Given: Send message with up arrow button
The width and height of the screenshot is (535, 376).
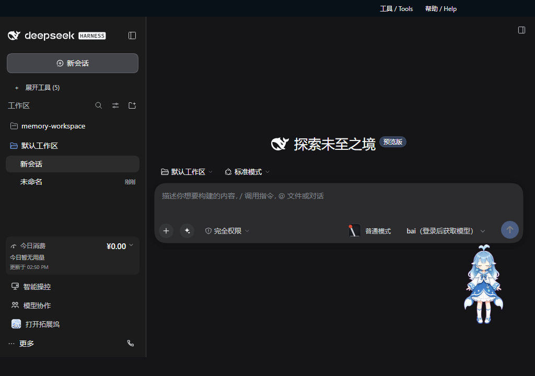Looking at the screenshot, I should [x=510, y=230].
